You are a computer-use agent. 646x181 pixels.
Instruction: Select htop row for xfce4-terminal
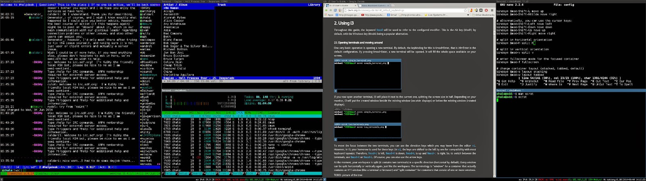click(x=242, y=129)
